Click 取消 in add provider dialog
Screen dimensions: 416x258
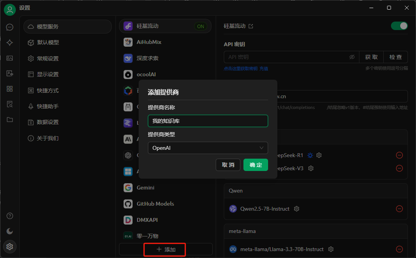pos(228,165)
